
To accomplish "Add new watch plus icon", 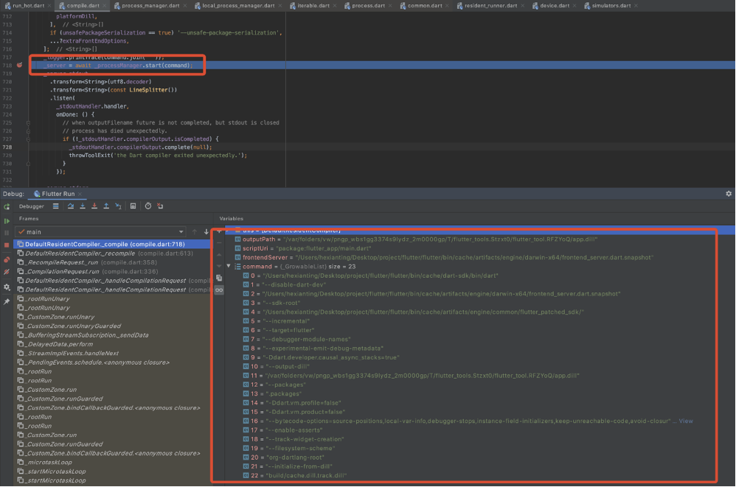I will (x=219, y=231).
